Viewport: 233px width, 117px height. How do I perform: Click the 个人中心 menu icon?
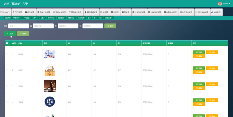[1, 12]
